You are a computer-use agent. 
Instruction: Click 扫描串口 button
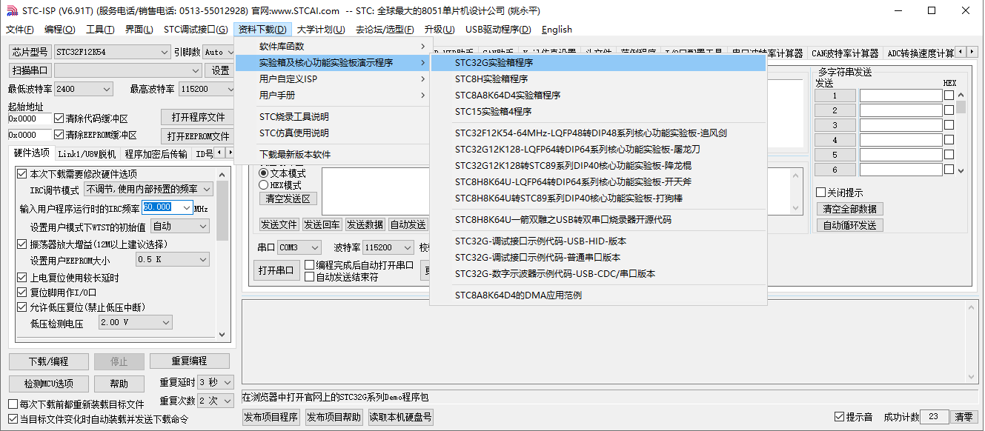30,70
